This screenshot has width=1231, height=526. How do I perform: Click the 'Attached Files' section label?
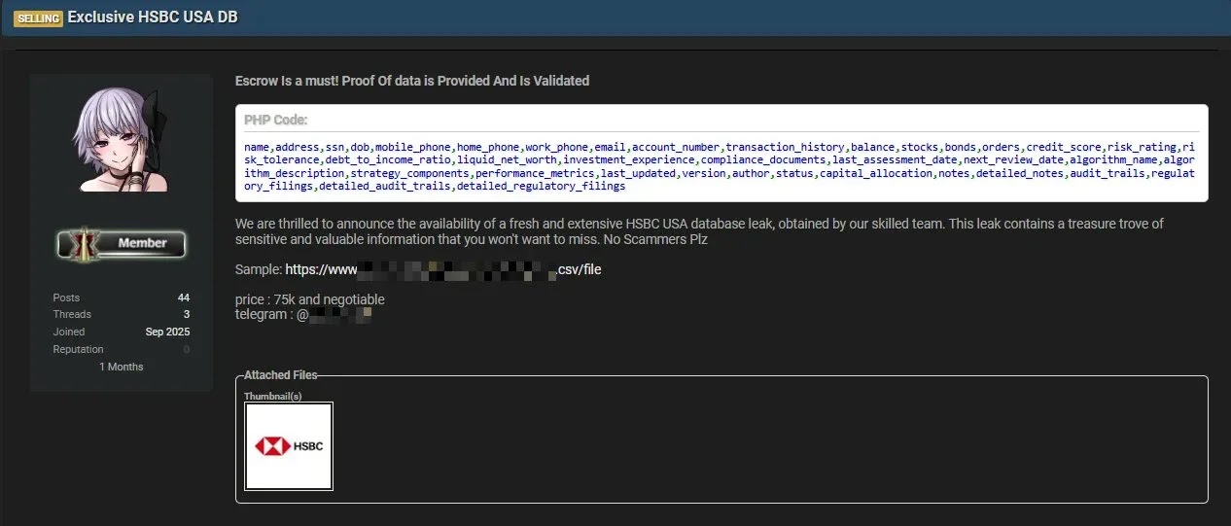(280, 375)
